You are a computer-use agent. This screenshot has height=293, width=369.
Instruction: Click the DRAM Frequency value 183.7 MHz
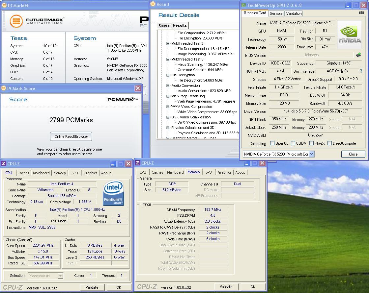(213, 209)
